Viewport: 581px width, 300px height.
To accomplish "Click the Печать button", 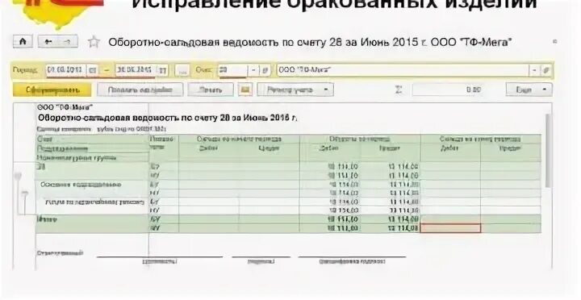I will pyautogui.click(x=211, y=90).
